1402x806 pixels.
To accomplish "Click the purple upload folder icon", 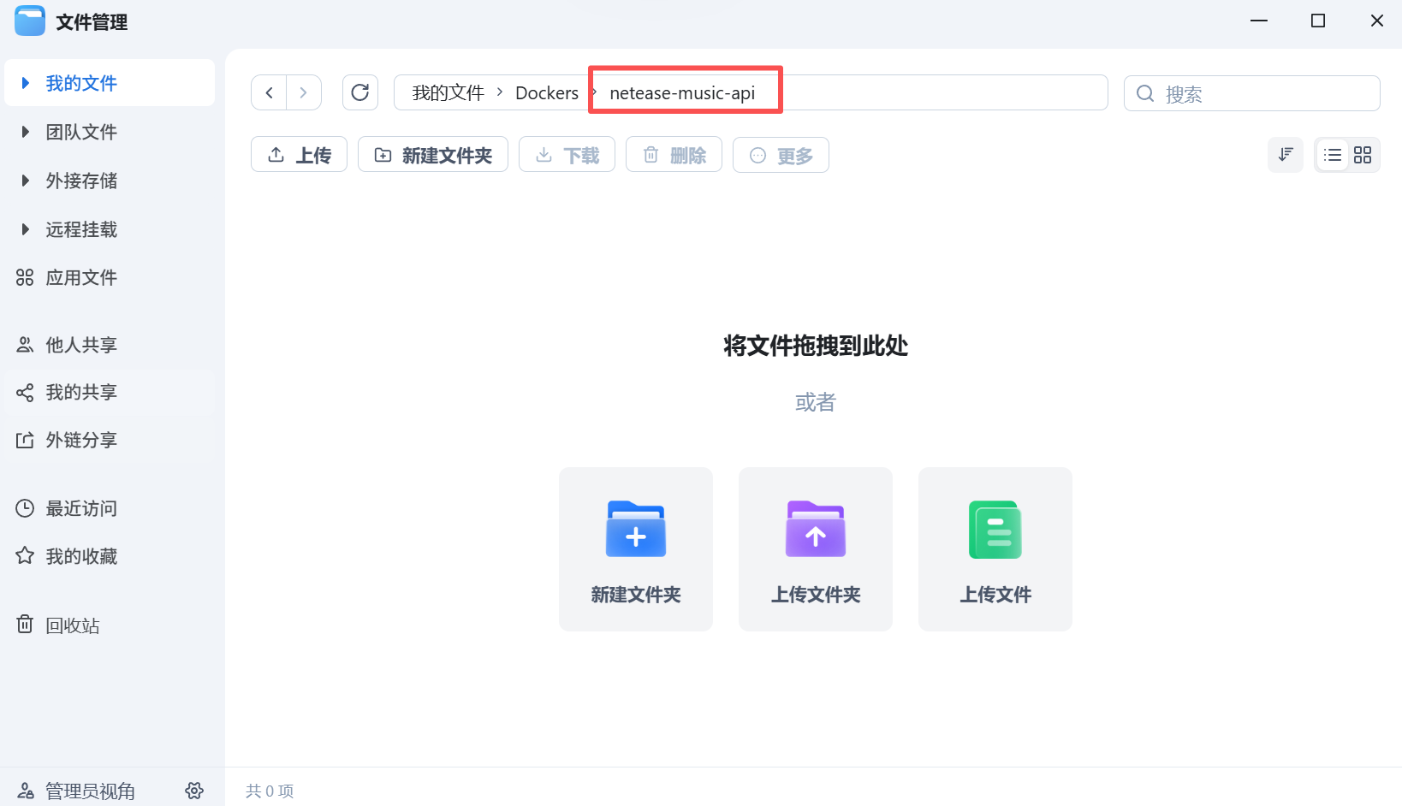I will (815, 530).
